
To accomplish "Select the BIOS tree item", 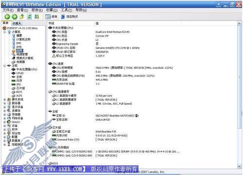I will click(19, 92).
